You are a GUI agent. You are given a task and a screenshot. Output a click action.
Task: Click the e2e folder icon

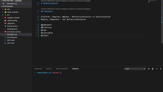coord(5,9)
